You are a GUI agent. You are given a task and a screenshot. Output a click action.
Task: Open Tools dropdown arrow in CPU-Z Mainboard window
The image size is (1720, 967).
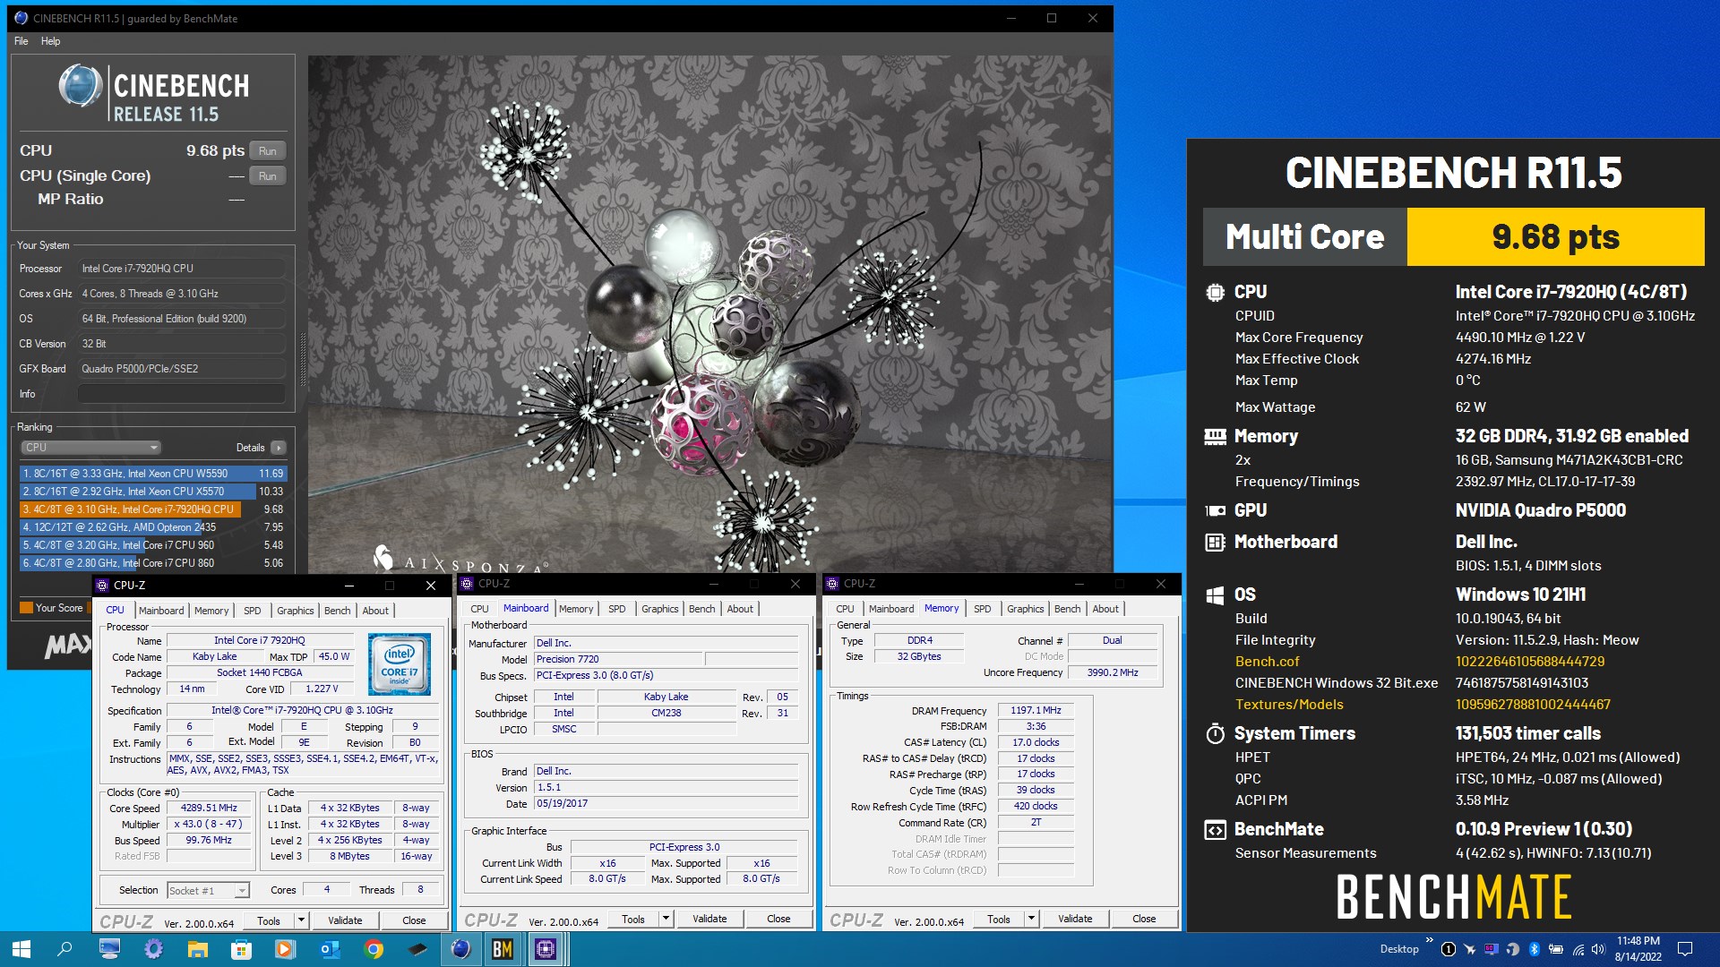[x=666, y=919]
